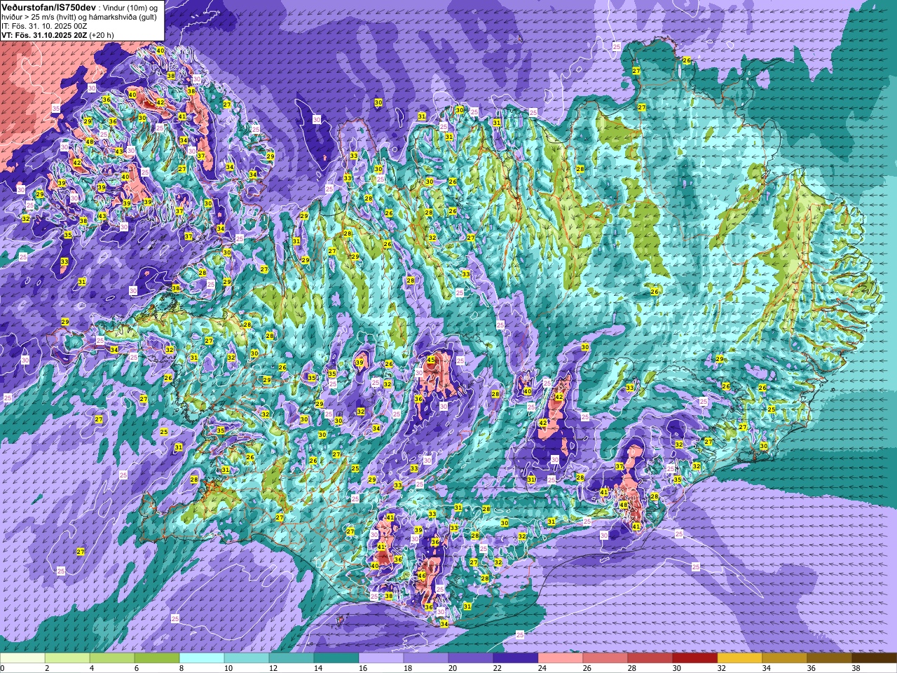Select the 36–38 m/s brown legend swatch
The height and width of the screenshot is (673, 897).
[x=830, y=658]
